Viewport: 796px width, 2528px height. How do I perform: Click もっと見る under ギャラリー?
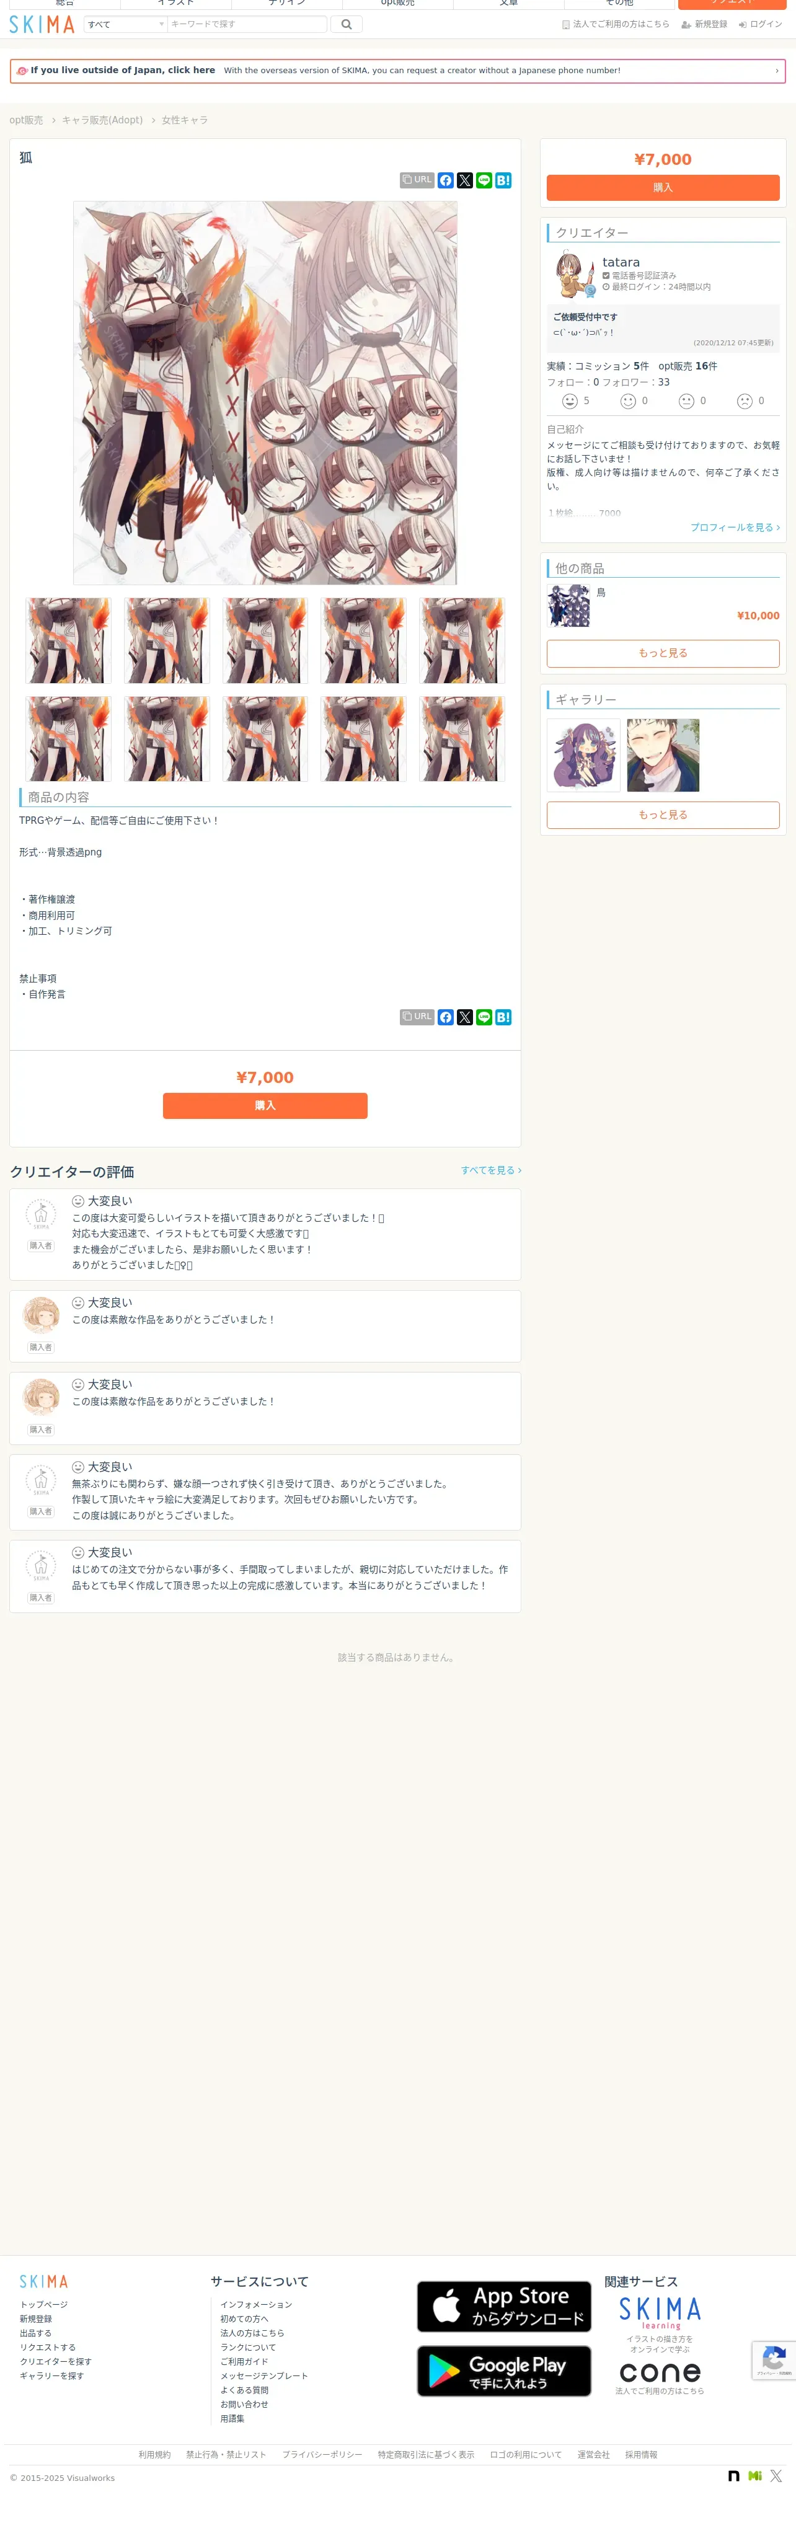coord(663,815)
